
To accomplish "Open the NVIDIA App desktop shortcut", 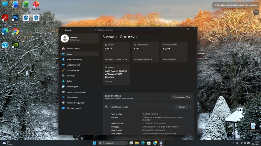I will pos(15,46).
